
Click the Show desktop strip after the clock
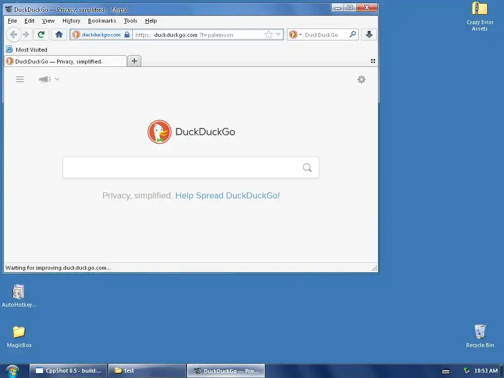pos(502,371)
